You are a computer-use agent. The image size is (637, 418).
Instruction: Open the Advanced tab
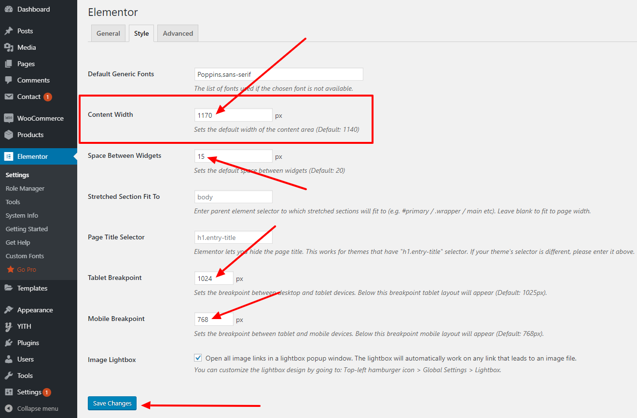[178, 33]
